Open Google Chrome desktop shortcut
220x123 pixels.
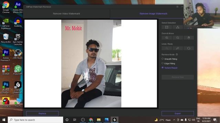[x=6, y=7]
